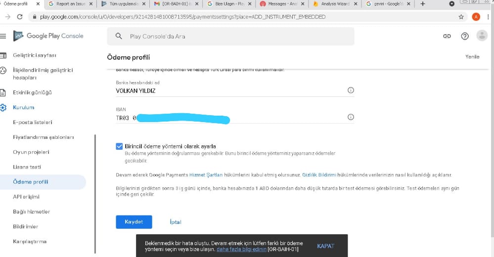Open Karşılaştırma in sidebar
The height and width of the screenshot is (257, 494).
click(x=30, y=241)
